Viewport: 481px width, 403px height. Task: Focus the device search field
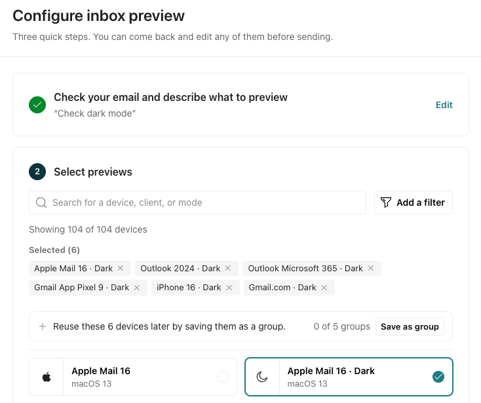[197, 202]
